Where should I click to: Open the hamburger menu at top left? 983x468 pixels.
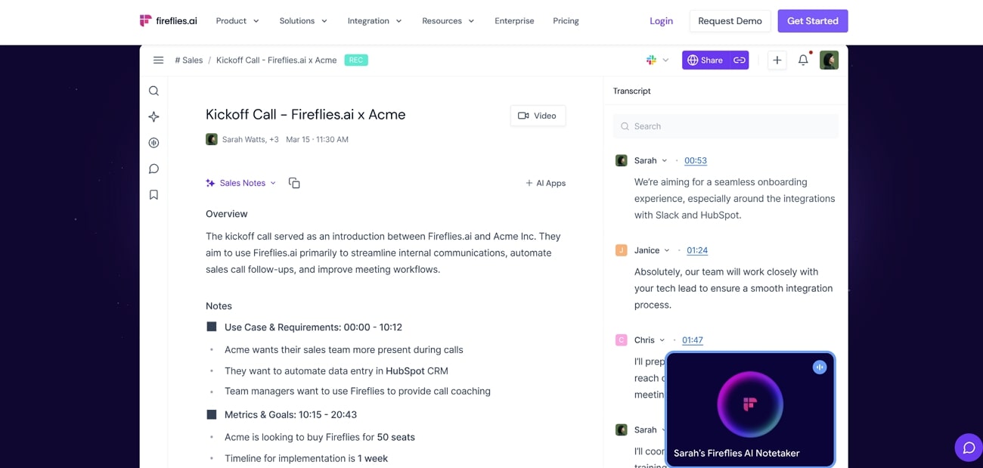click(158, 60)
